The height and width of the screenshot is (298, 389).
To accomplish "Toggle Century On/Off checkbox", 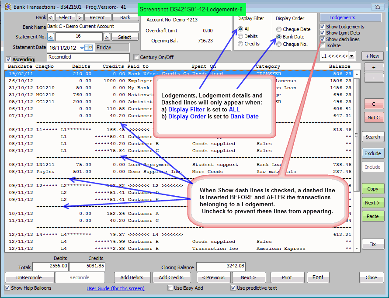I will (x=136, y=57).
